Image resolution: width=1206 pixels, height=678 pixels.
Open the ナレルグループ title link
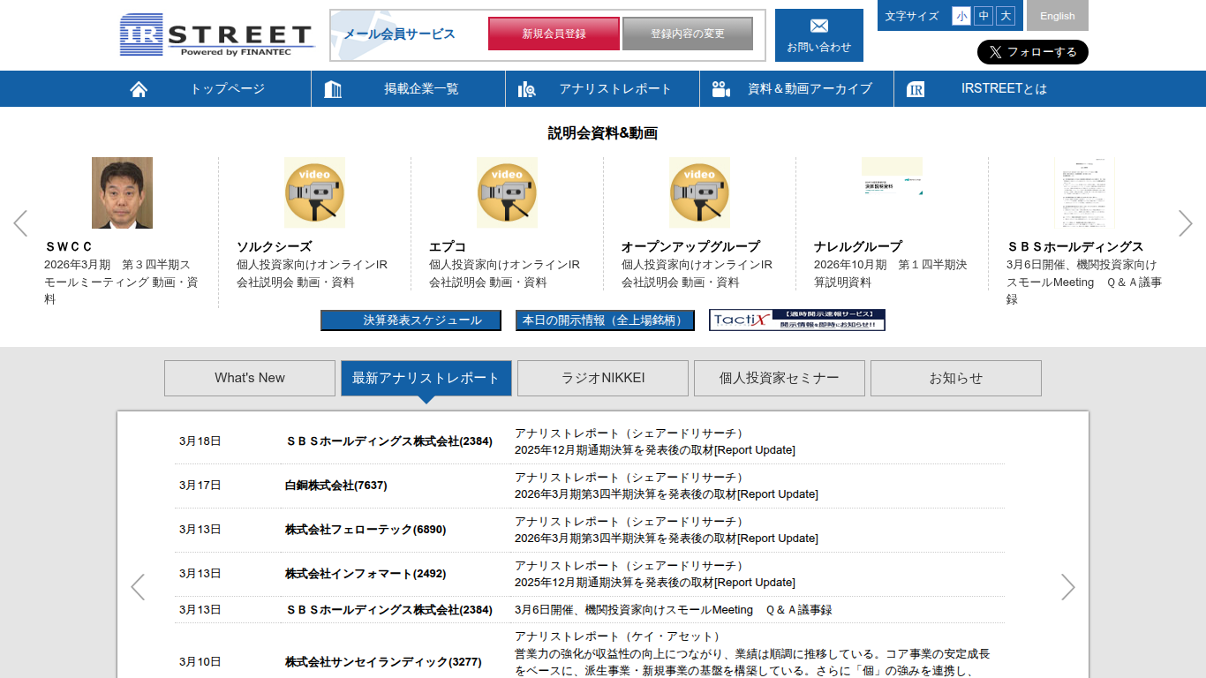coord(858,246)
